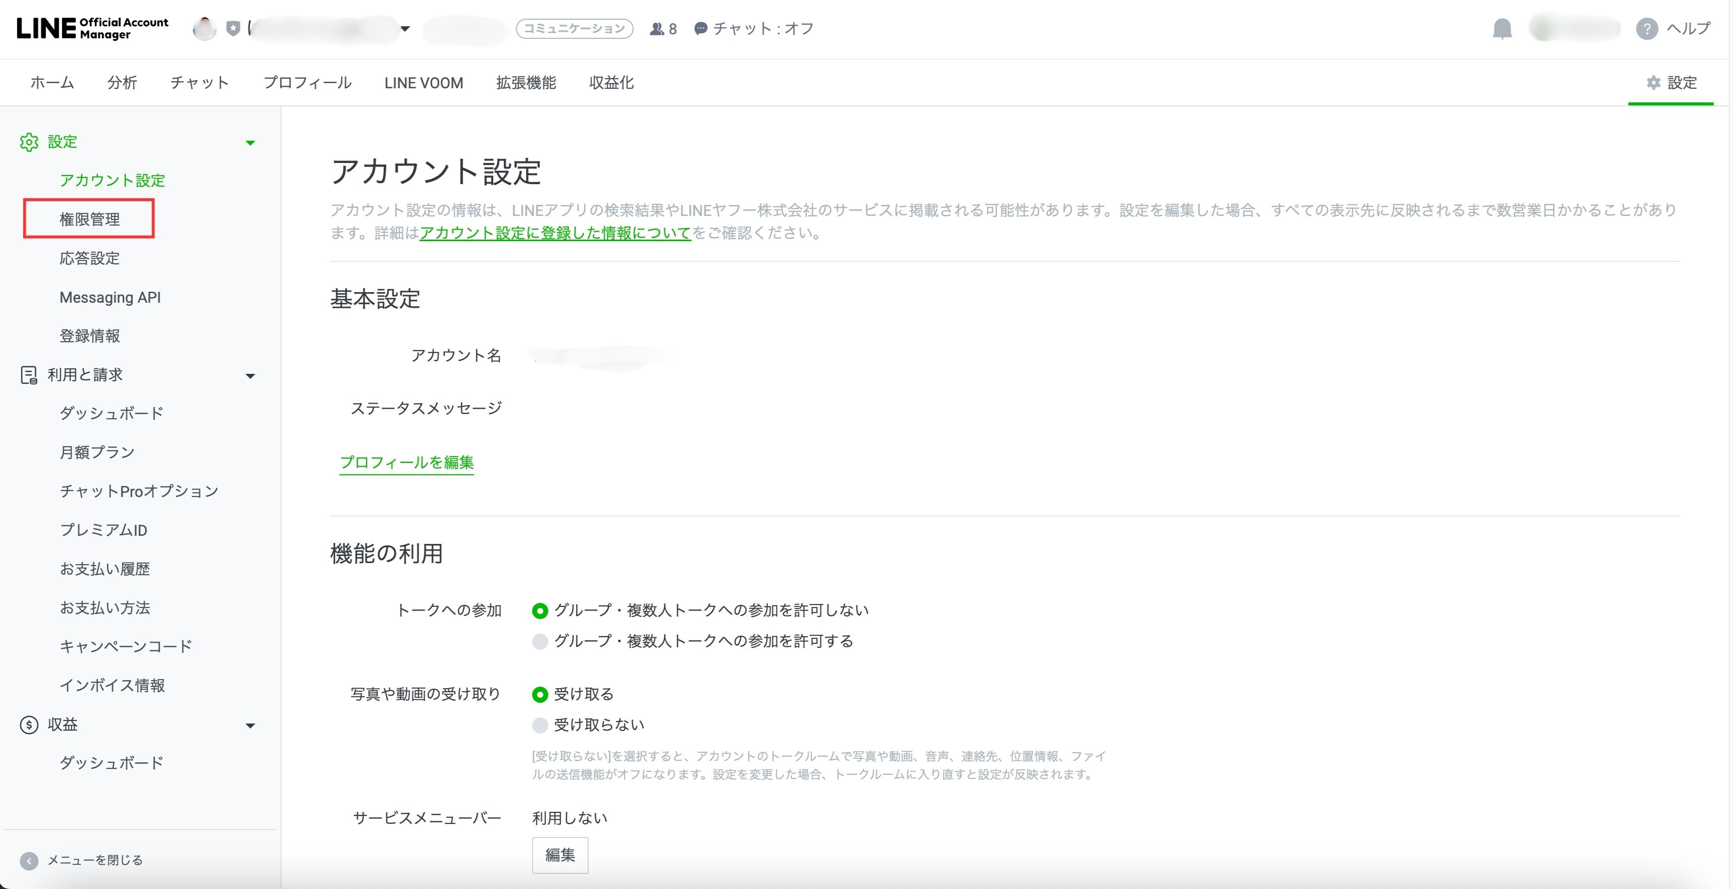The height and width of the screenshot is (889, 1733).
Task: Select グループ・複数人トークへの参加を許可する radio
Action: [x=540, y=642]
